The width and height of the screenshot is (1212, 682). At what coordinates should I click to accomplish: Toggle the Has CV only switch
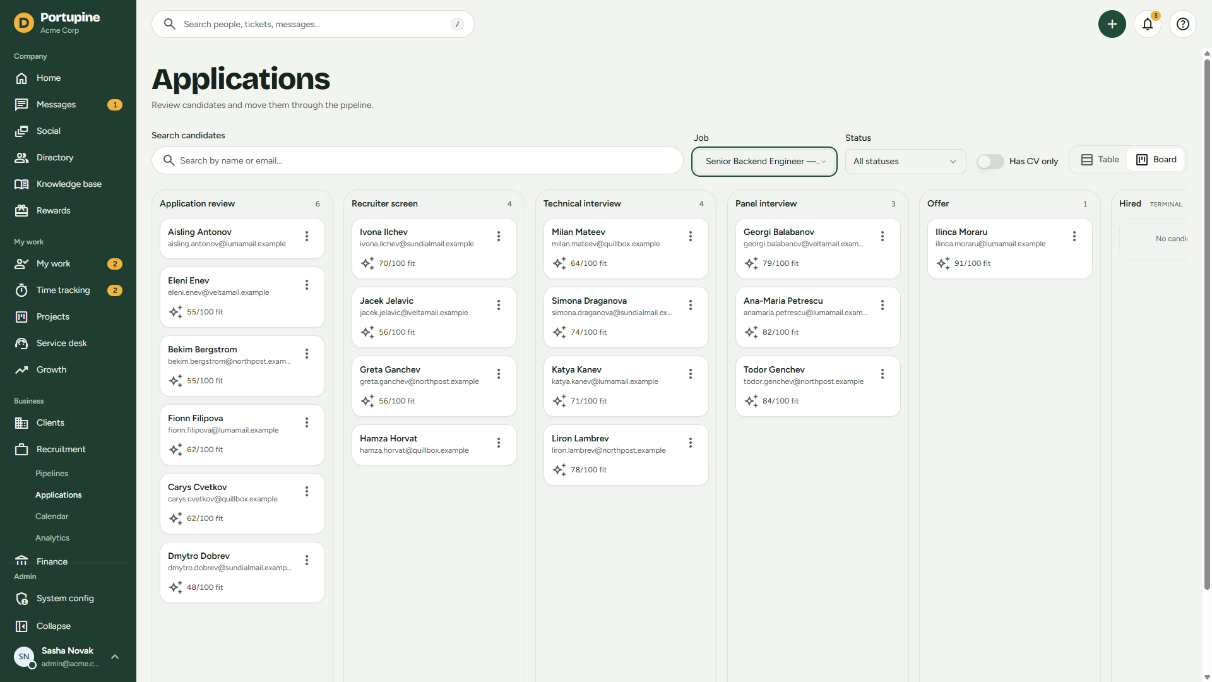click(x=990, y=161)
